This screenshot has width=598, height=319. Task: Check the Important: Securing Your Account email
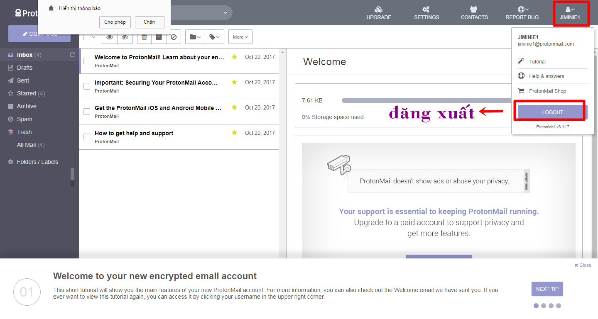(87, 86)
